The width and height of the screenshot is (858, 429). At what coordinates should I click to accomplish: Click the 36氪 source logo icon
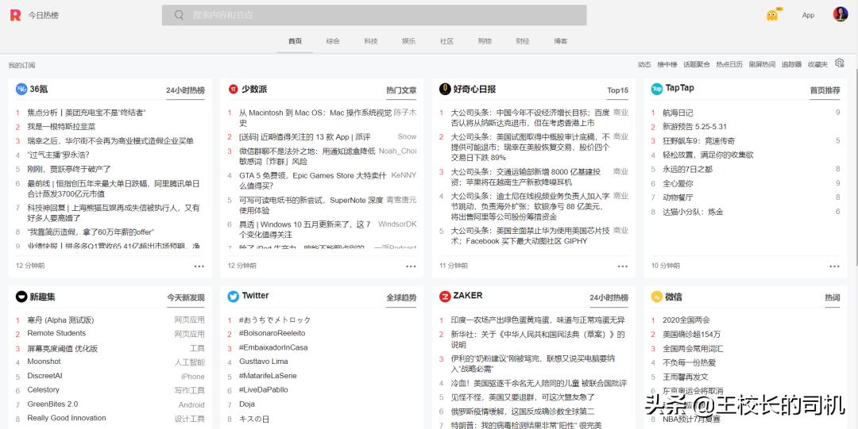click(x=21, y=89)
